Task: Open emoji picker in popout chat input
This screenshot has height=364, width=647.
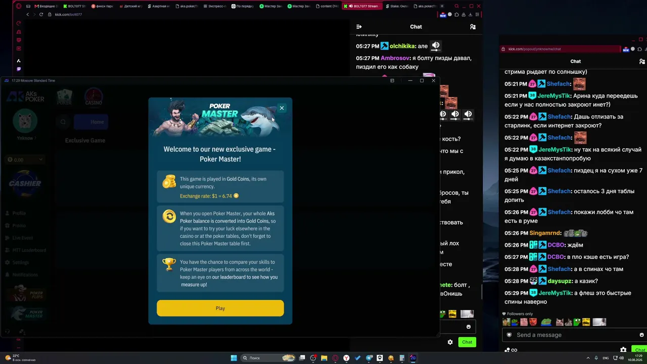Action: (641, 335)
